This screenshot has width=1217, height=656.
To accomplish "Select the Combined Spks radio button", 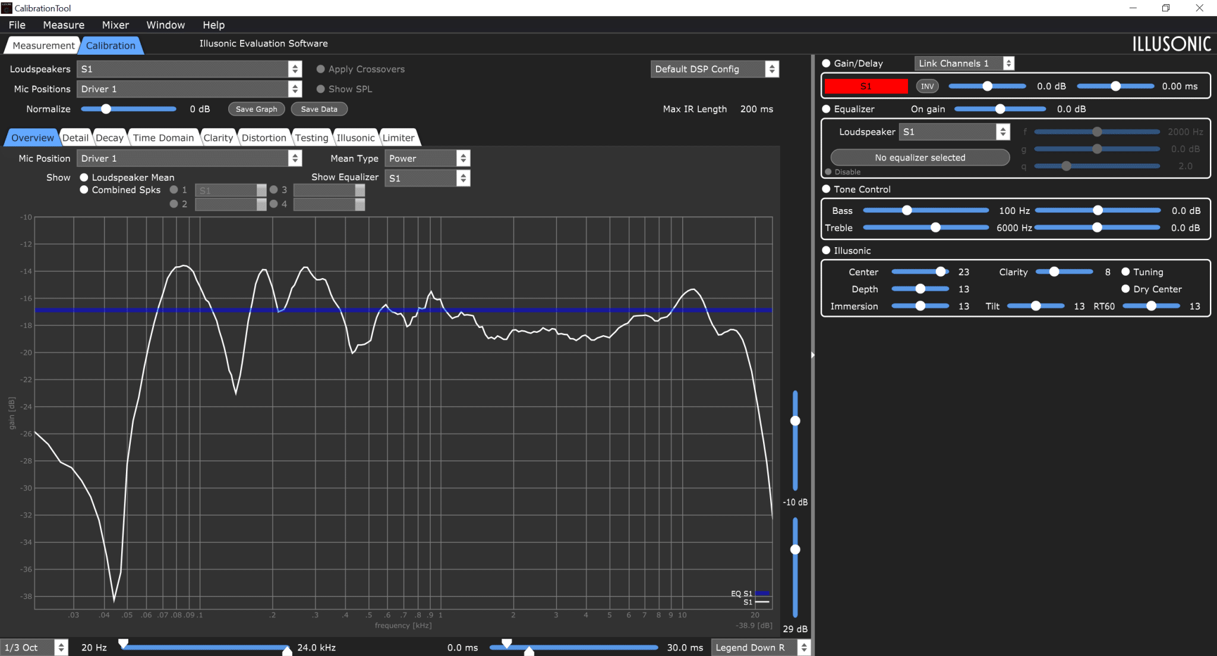I will pyautogui.click(x=84, y=190).
